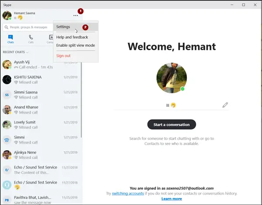The height and width of the screenshot is (205, 262).
Task: Click the E/ initials avatar
Action: pos(7,170)
